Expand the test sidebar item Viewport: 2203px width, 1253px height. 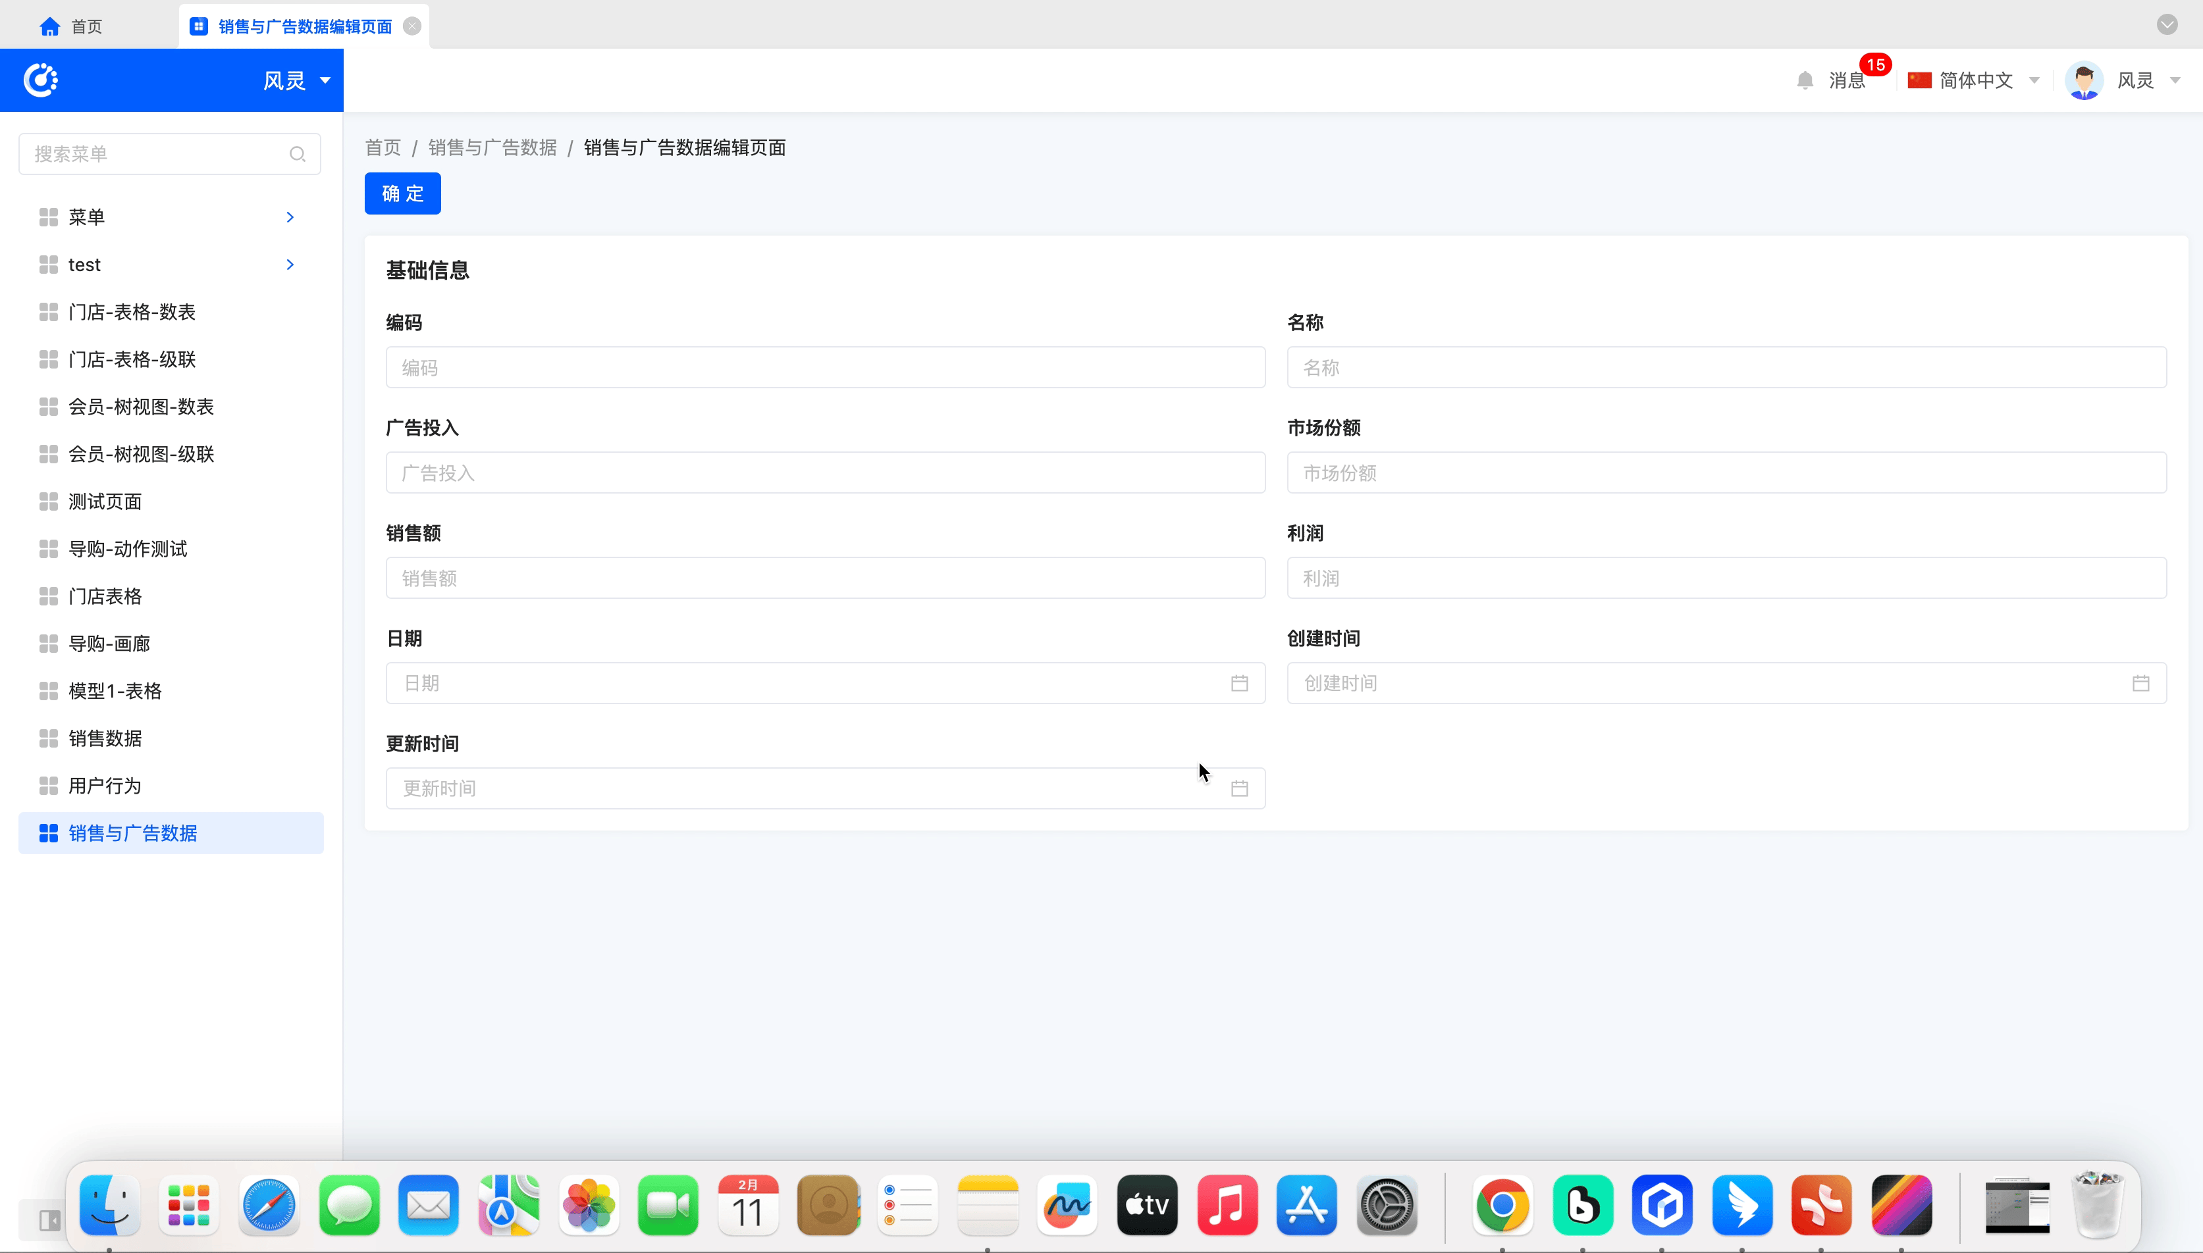pos(290,264)
